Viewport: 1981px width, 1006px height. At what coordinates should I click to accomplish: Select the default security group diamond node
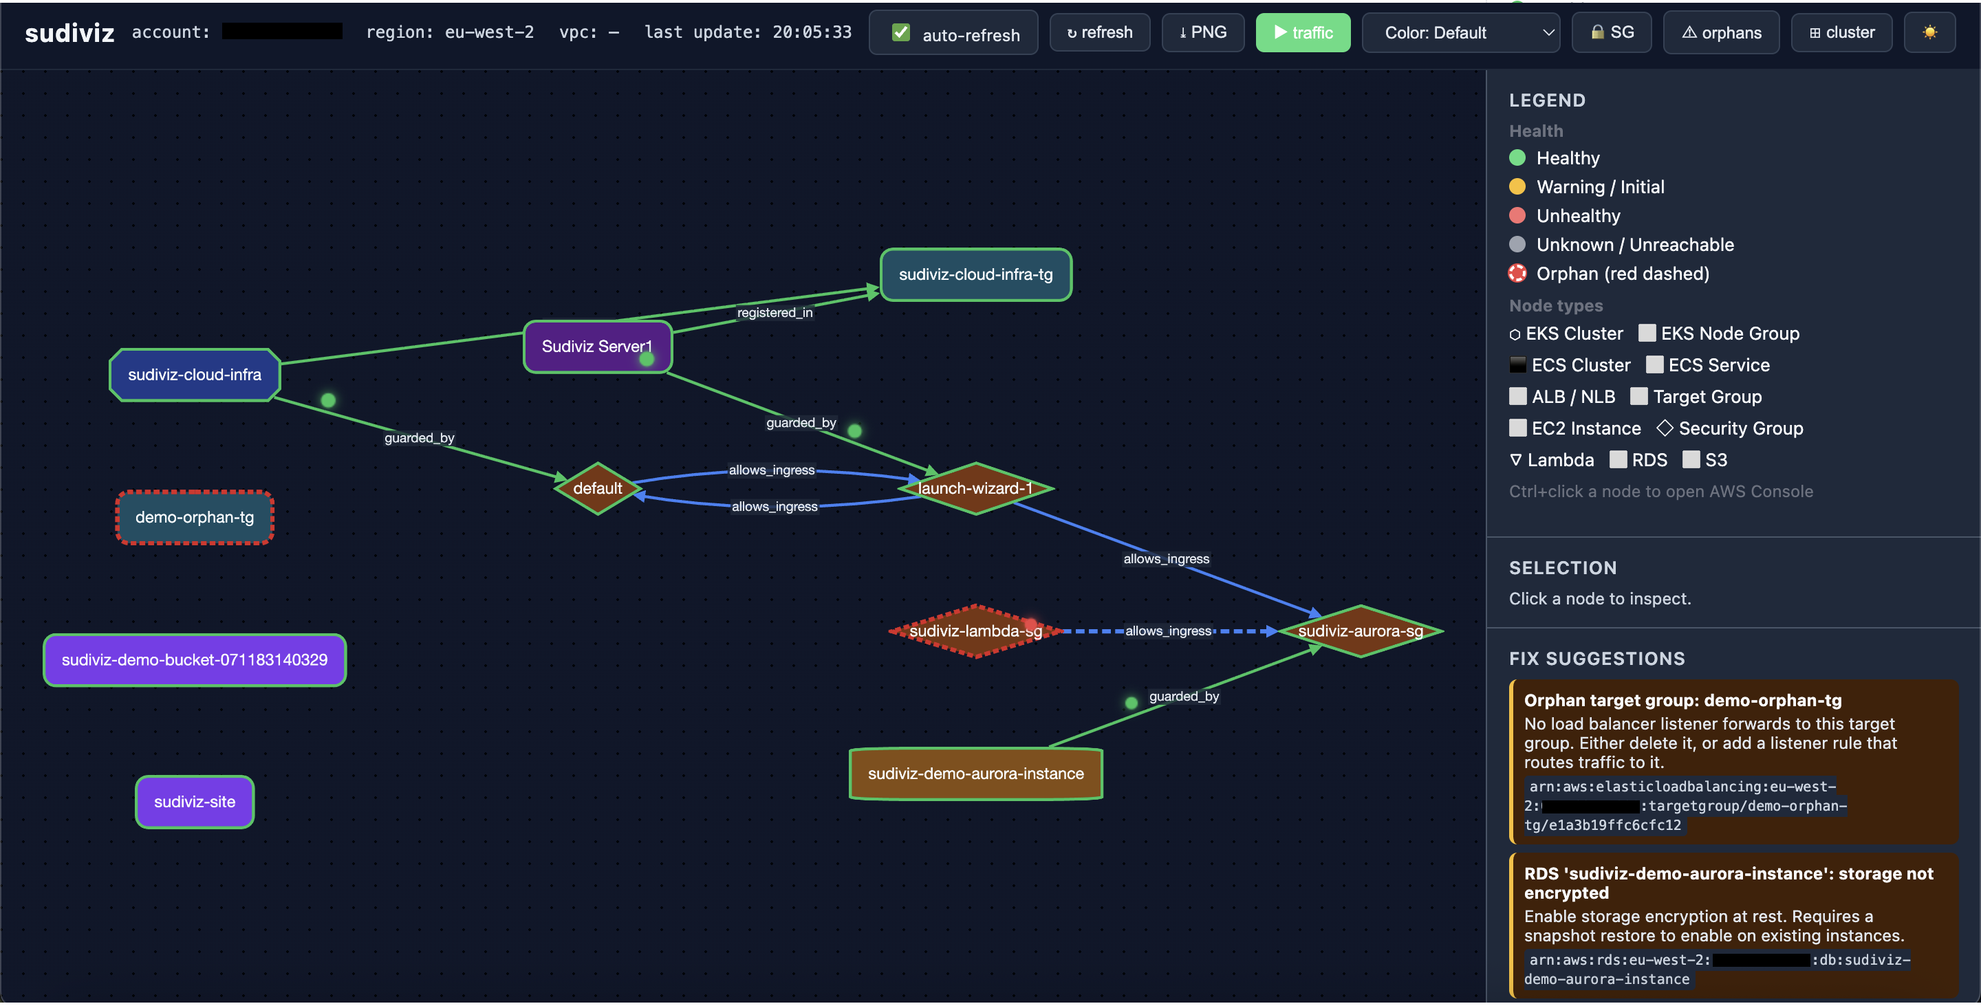click(598, 488)
